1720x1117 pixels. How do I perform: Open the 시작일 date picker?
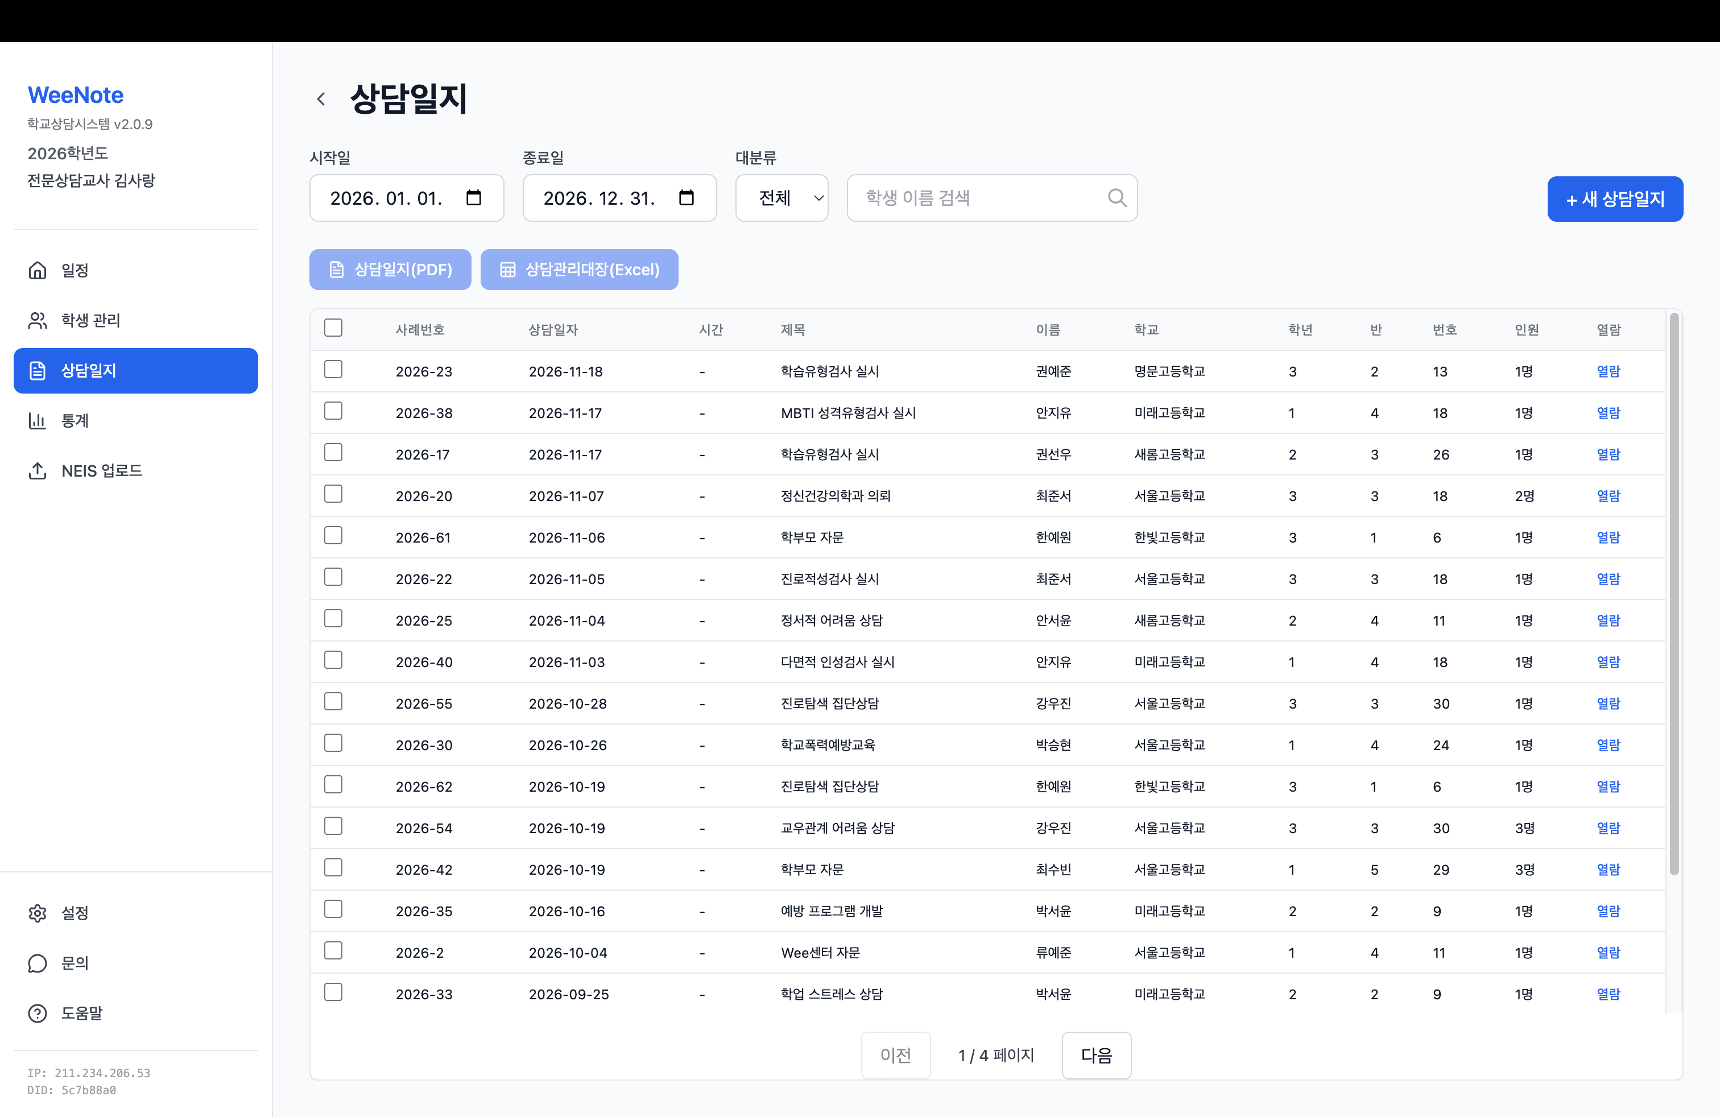click(x=474, y=197)
